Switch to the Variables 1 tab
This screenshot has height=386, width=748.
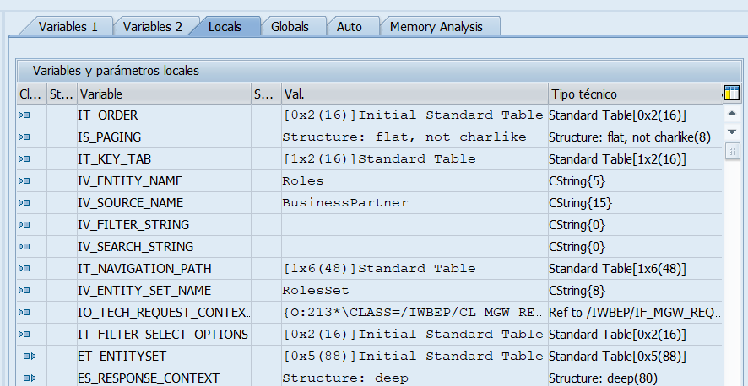pyautogui.click(x=68, y=27)
